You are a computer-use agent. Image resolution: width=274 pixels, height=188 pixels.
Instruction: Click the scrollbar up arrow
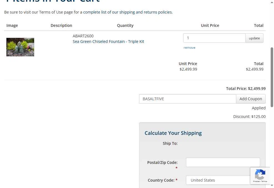pos(272,2)
